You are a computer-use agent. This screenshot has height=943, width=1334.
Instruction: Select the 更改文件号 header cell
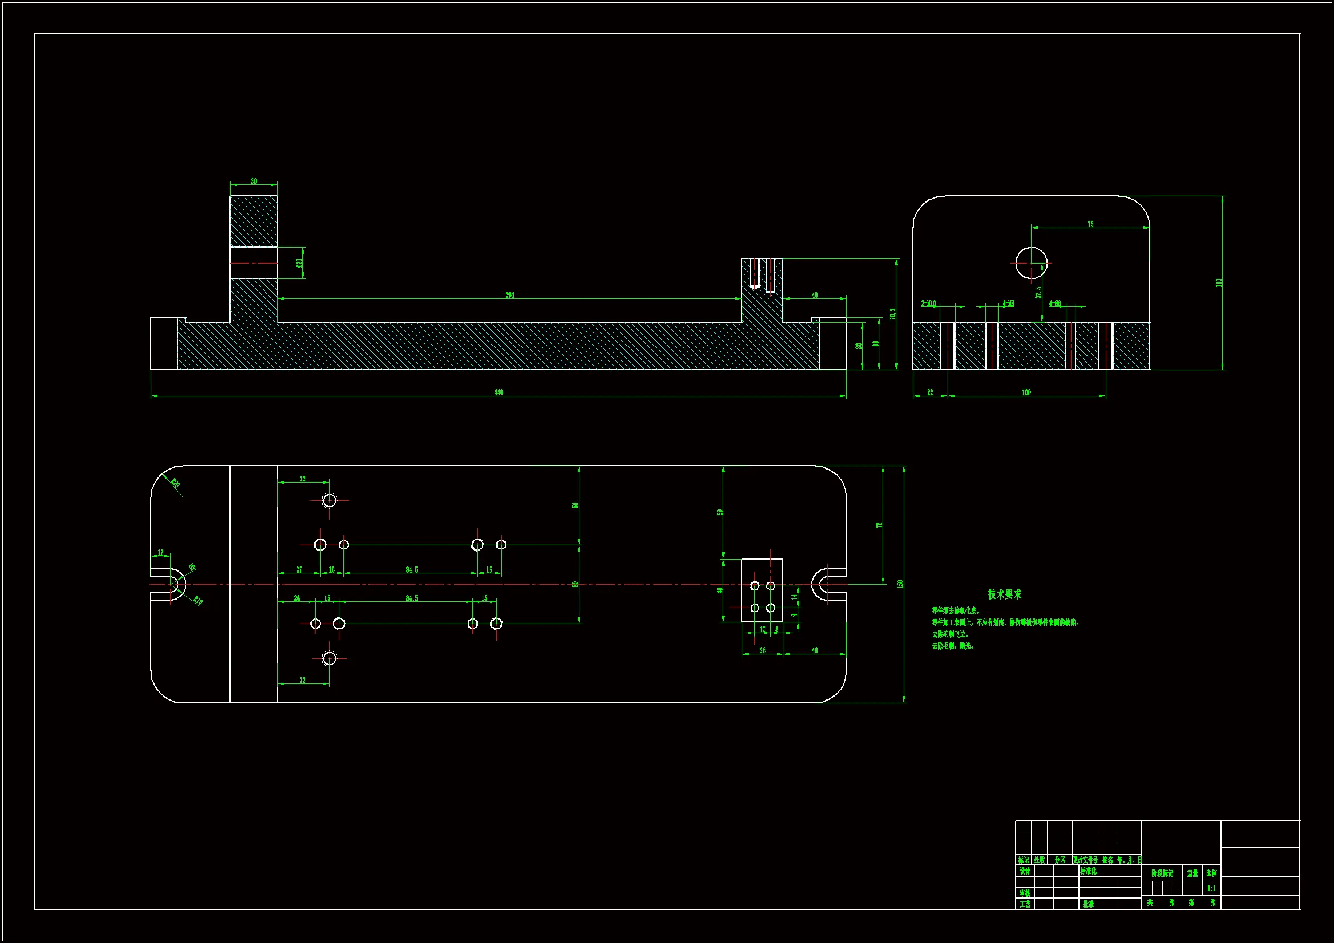(x=1085, y=859)
